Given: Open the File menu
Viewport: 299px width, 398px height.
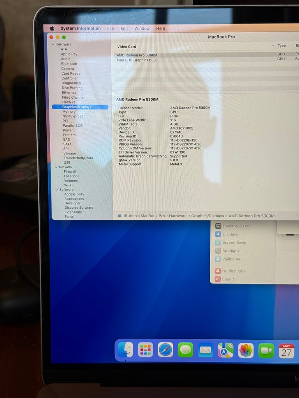Looking at the screenshot, I should point(111,28).
